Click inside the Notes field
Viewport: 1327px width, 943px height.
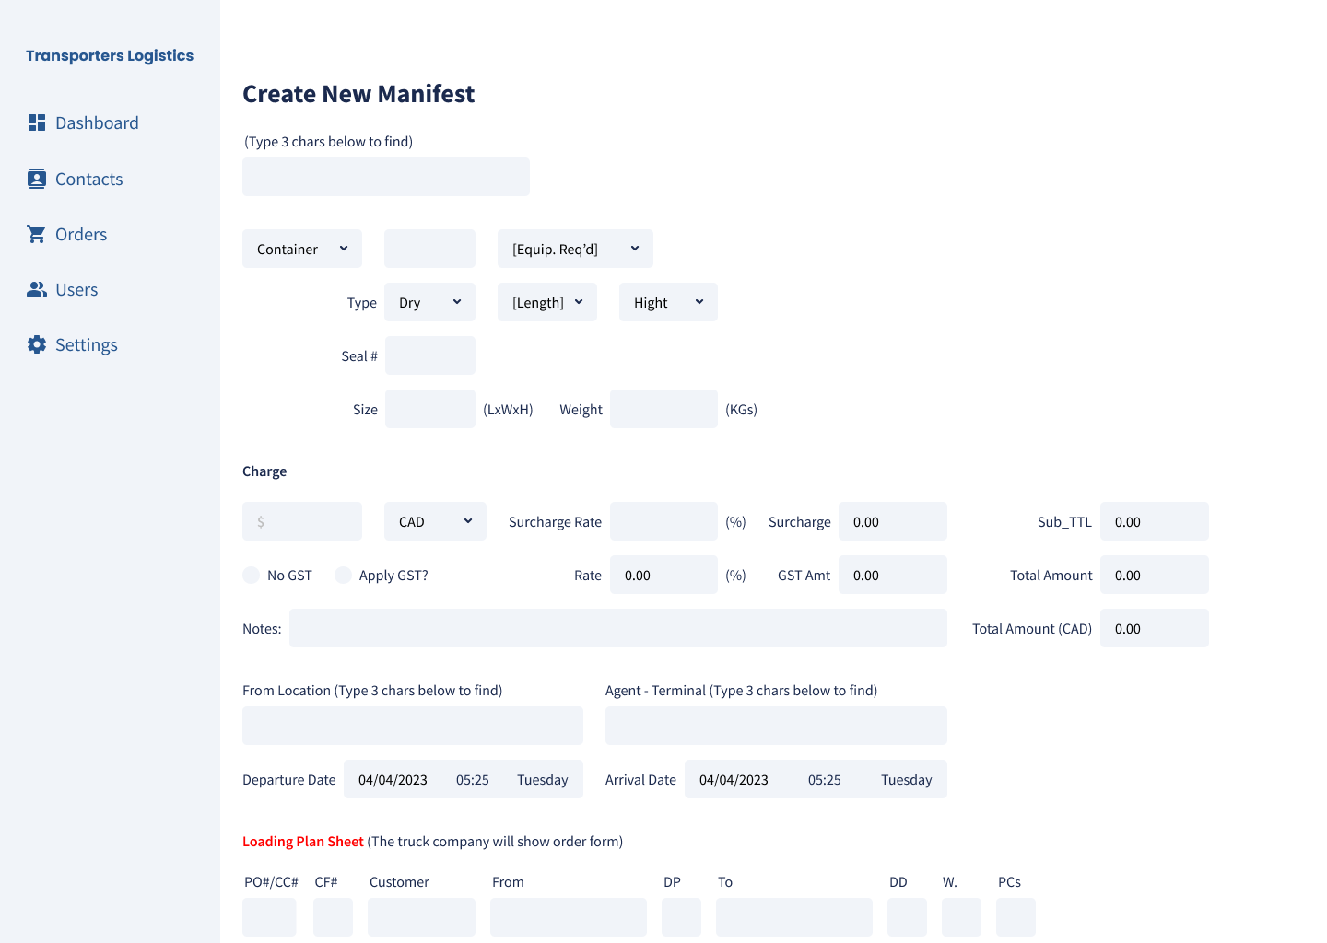point(617,627)
